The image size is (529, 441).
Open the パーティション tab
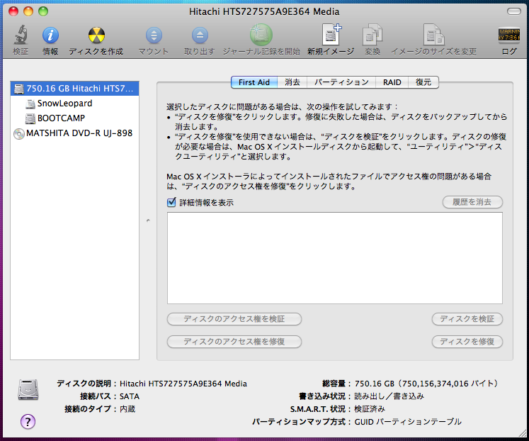click(341, 82)
